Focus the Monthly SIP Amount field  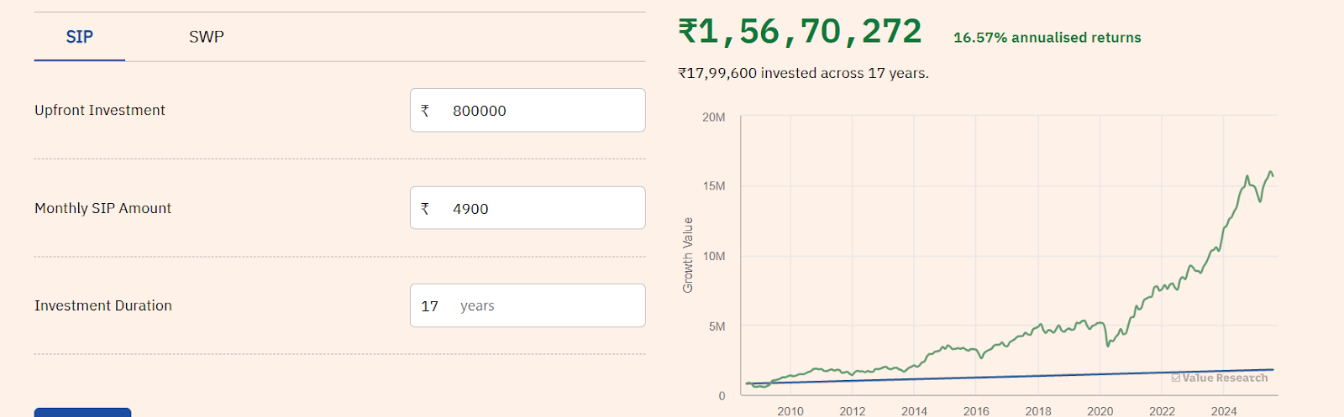point(538,208)
